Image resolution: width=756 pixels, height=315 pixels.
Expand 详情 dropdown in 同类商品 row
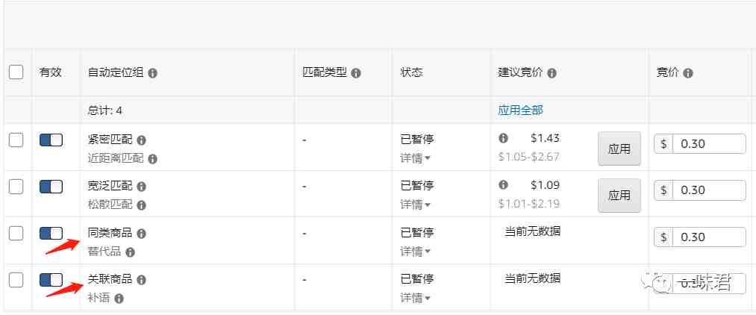415,252
